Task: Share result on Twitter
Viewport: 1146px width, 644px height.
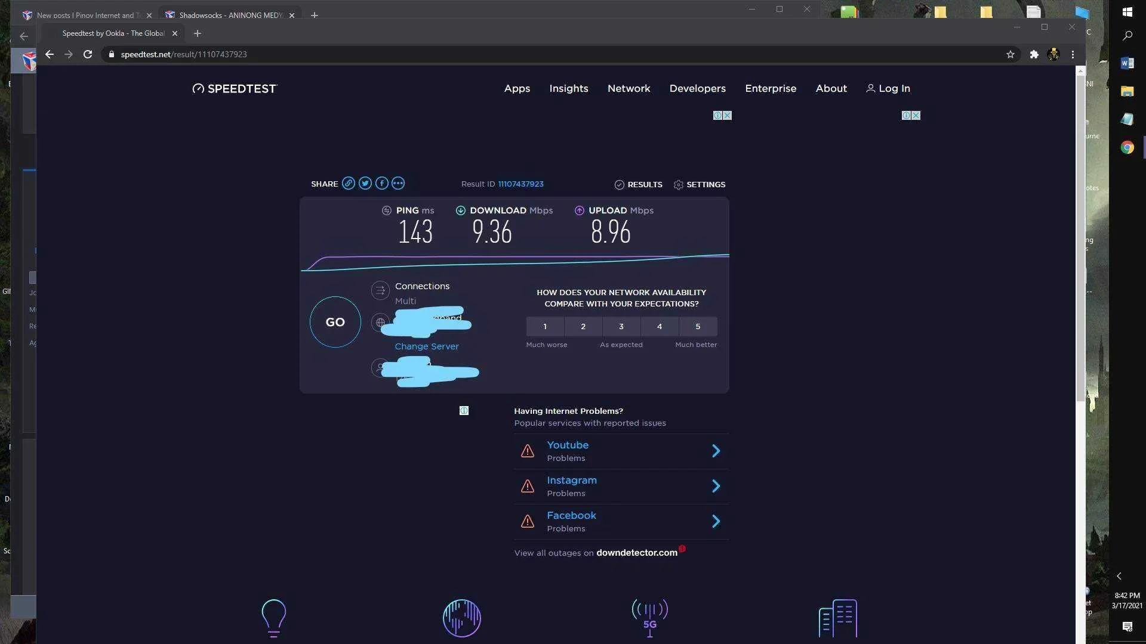Action: tap(365, 184)
